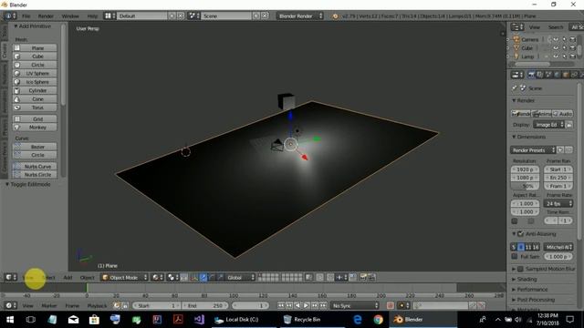The image size is (584, 328).
Task: Open the Mitchell-N filter dropdown
Action: point(558,247)
